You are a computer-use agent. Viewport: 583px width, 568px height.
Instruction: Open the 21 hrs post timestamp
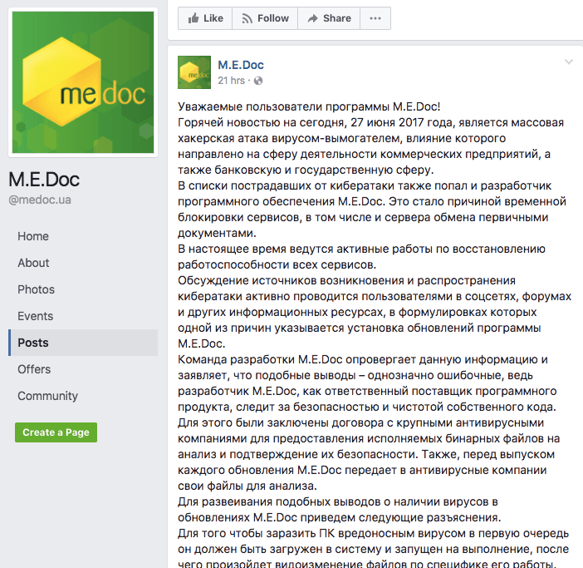pos(231,81)
